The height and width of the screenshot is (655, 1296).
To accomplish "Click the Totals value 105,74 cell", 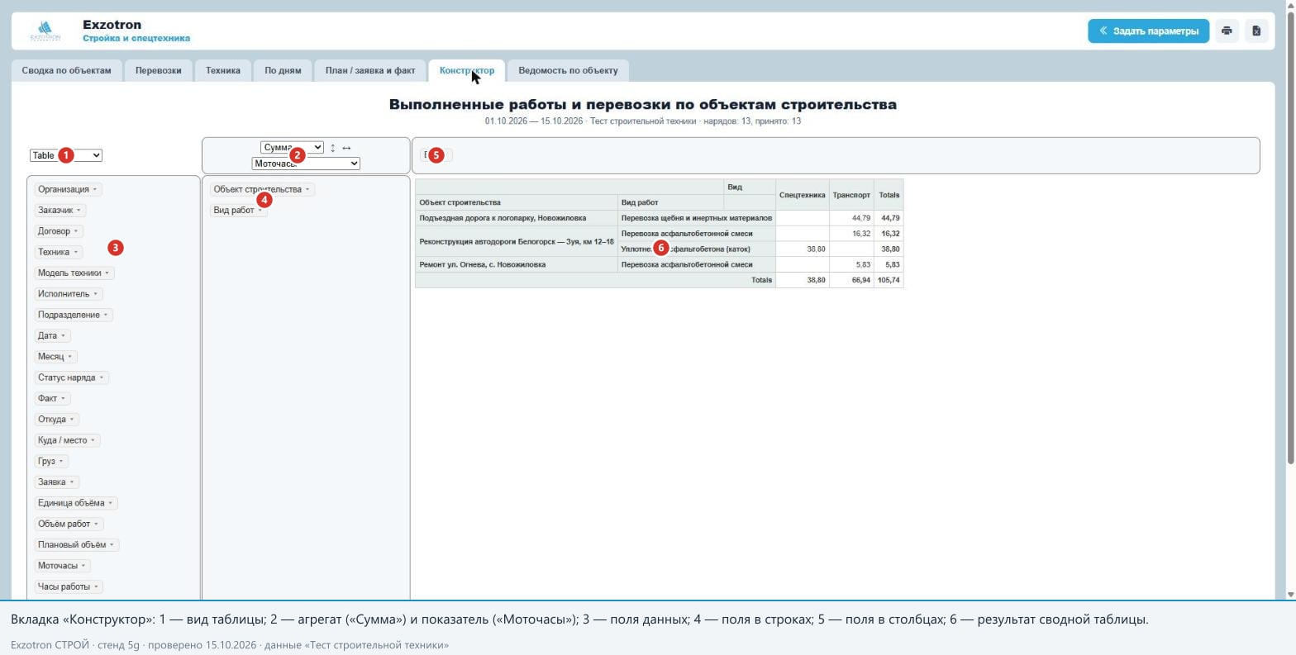I will pyautogui.click(x=889, y=280).
